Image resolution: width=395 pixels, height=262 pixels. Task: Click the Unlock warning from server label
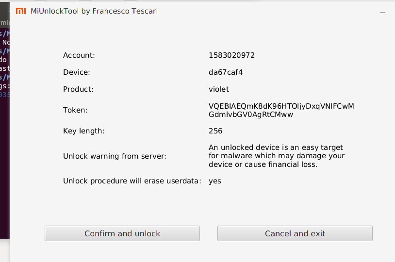115,156
